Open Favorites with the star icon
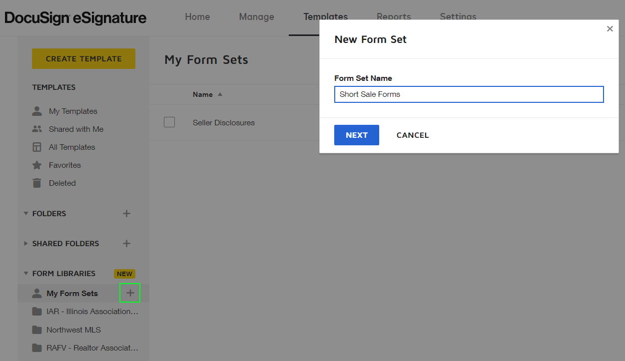625x361 pixels. [x=37, y=165]
